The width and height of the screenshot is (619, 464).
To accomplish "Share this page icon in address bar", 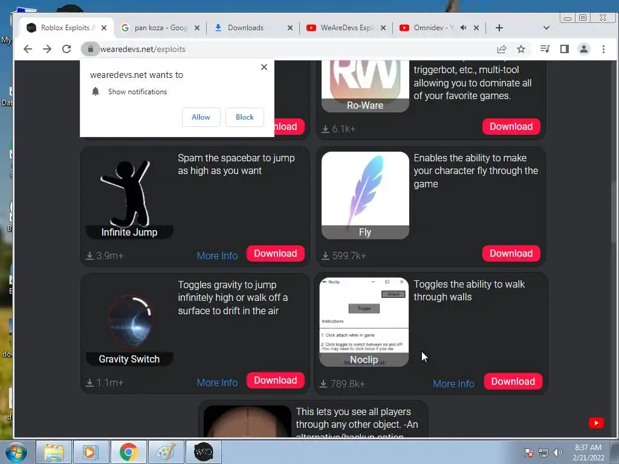I will (x=502, y=49).
